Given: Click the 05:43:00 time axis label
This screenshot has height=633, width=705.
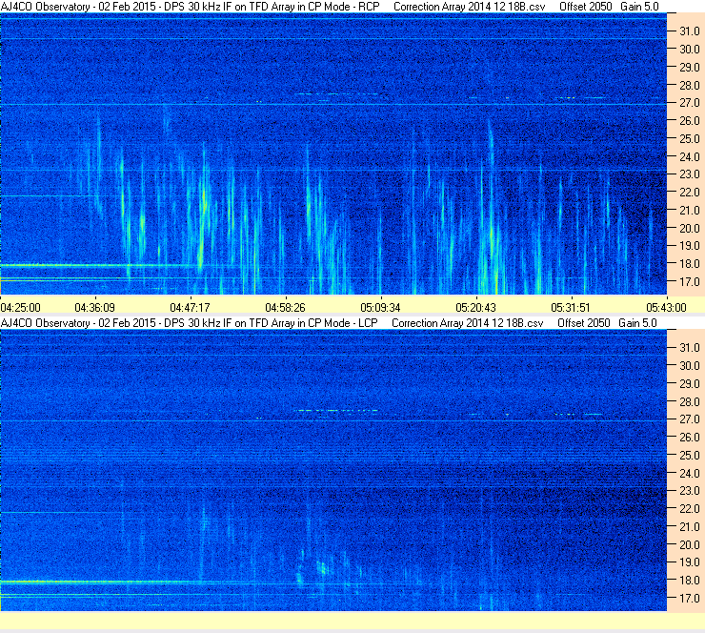Looking at the screenshot, I should pyautogui.click(x=666, y=308).
